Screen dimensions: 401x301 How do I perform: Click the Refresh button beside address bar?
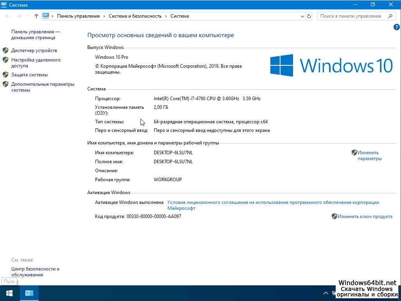(309, 16)
